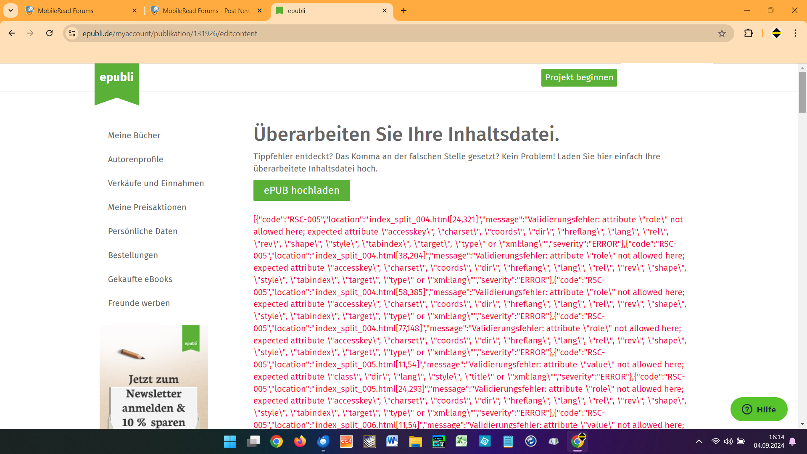
Task: View site information icon in address bar
Action: 72,33
